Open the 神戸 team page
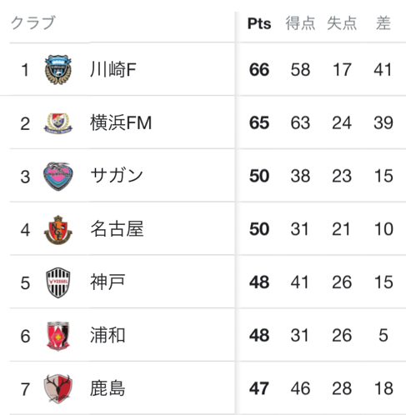The height and width of the screenshot is (415, 406). [108, 282]
